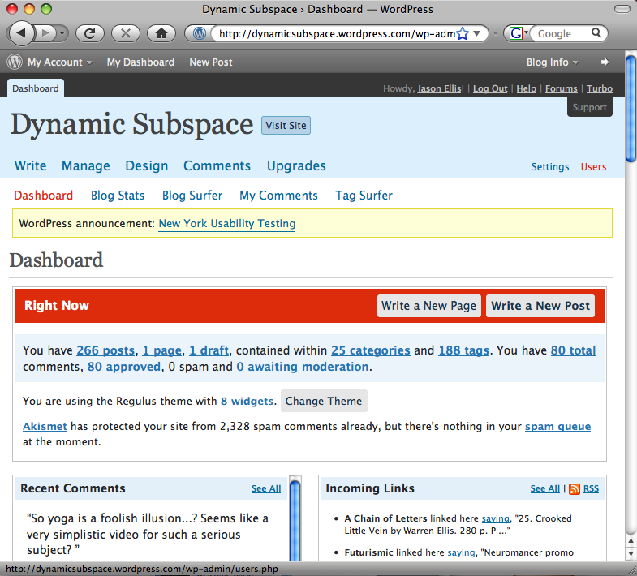
Task: Click the search magnifier icon
Action: click(596, 33)
